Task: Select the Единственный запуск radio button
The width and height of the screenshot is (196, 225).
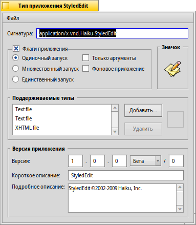Action: [16, 79]
